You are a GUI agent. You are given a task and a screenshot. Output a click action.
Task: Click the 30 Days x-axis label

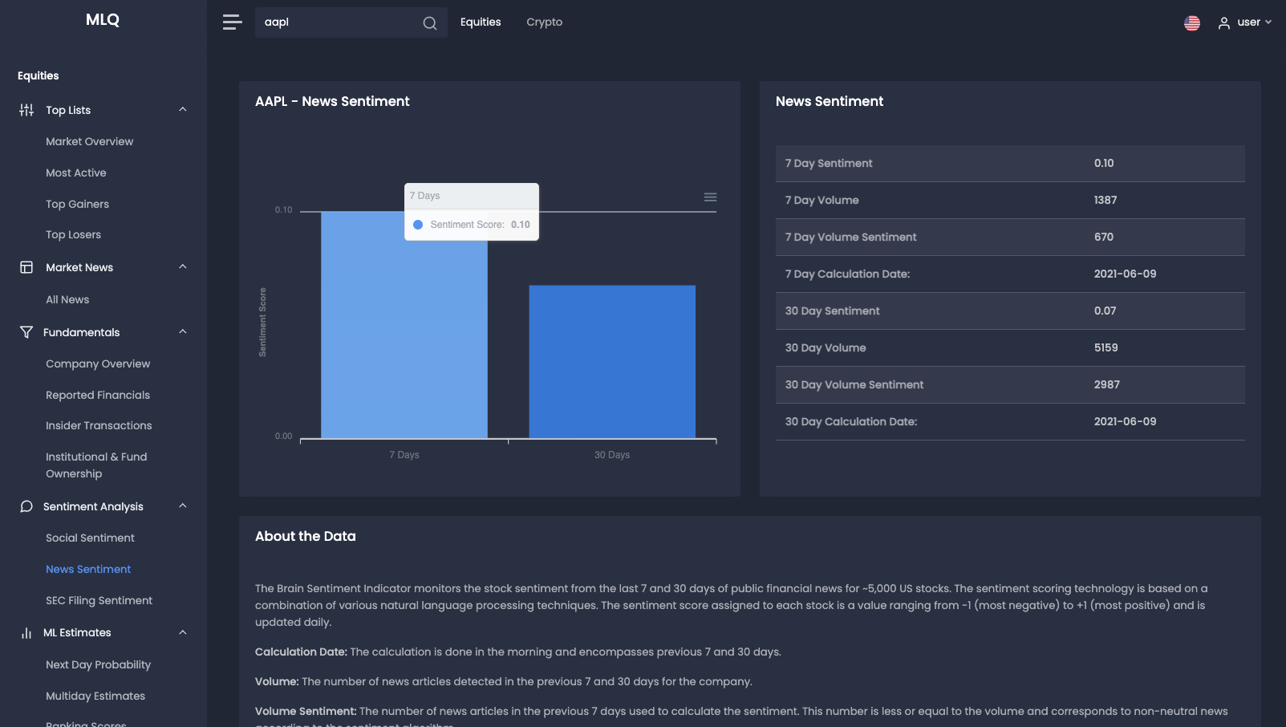click(612, 455)
